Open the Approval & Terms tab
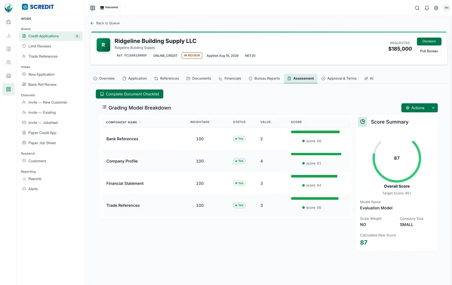The width and height of the screenshot is (452, 285). pyautogui.click(x=339, y=78)
